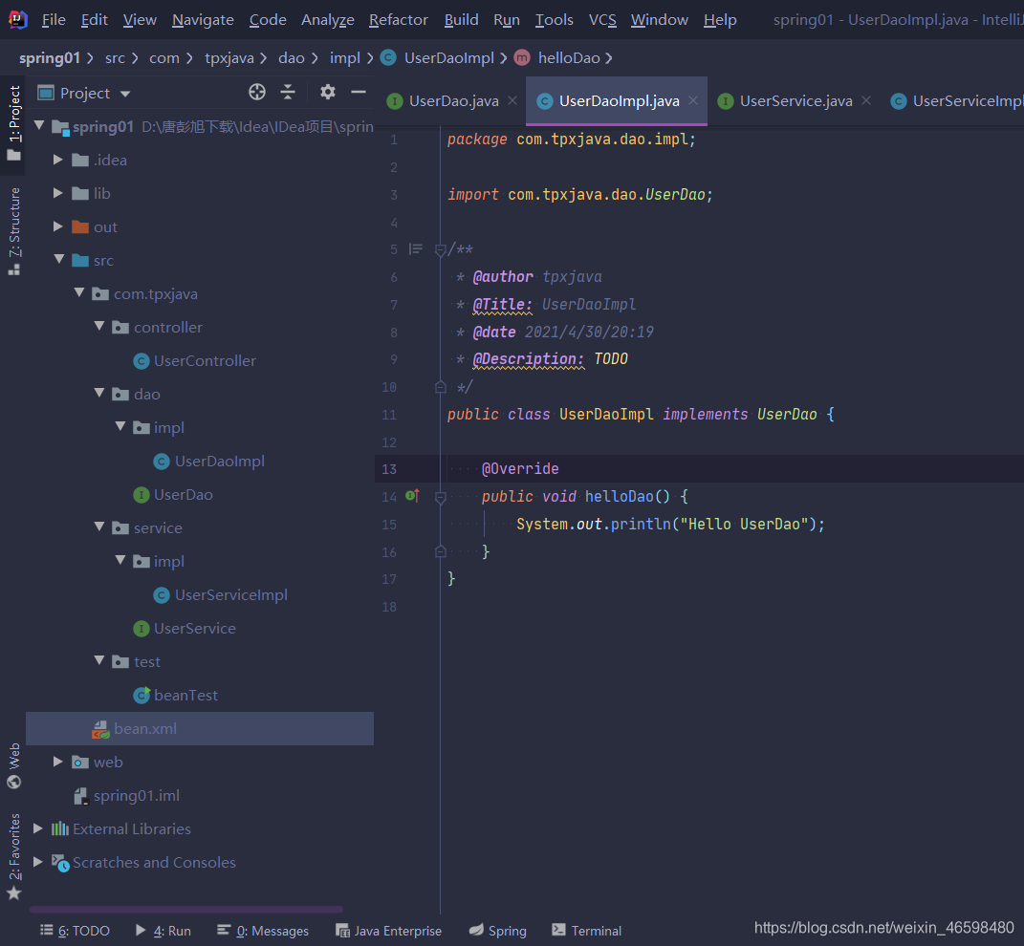Fold the Javadoc comment at line 5

coord(440,249)
